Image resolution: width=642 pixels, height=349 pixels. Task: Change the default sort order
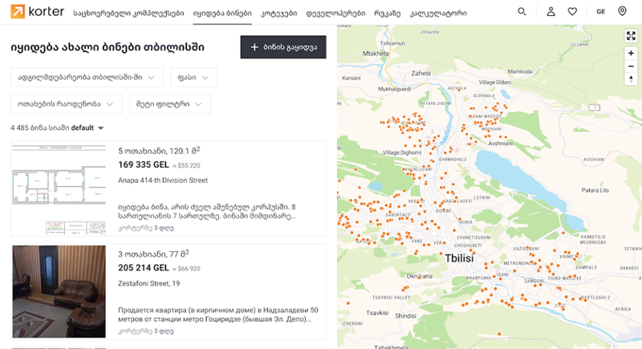point(87,128)
